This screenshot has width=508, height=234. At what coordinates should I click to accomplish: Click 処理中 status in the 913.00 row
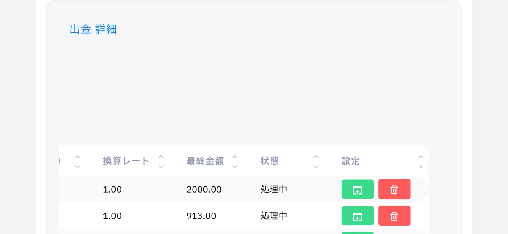(274, 216)
